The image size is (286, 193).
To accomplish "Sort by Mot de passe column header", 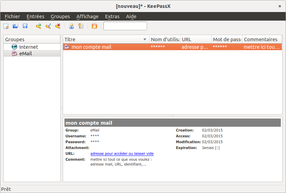I will click(227, 39).
